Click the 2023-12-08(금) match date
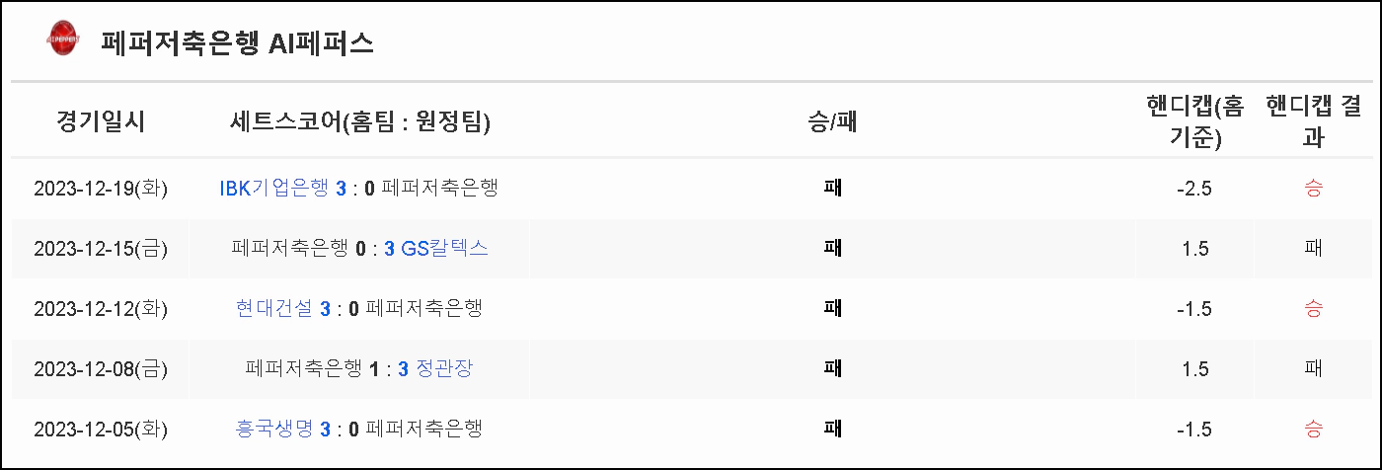This screenshot has height=470, width=1382. pyautogui.click(x=101, y=369)
